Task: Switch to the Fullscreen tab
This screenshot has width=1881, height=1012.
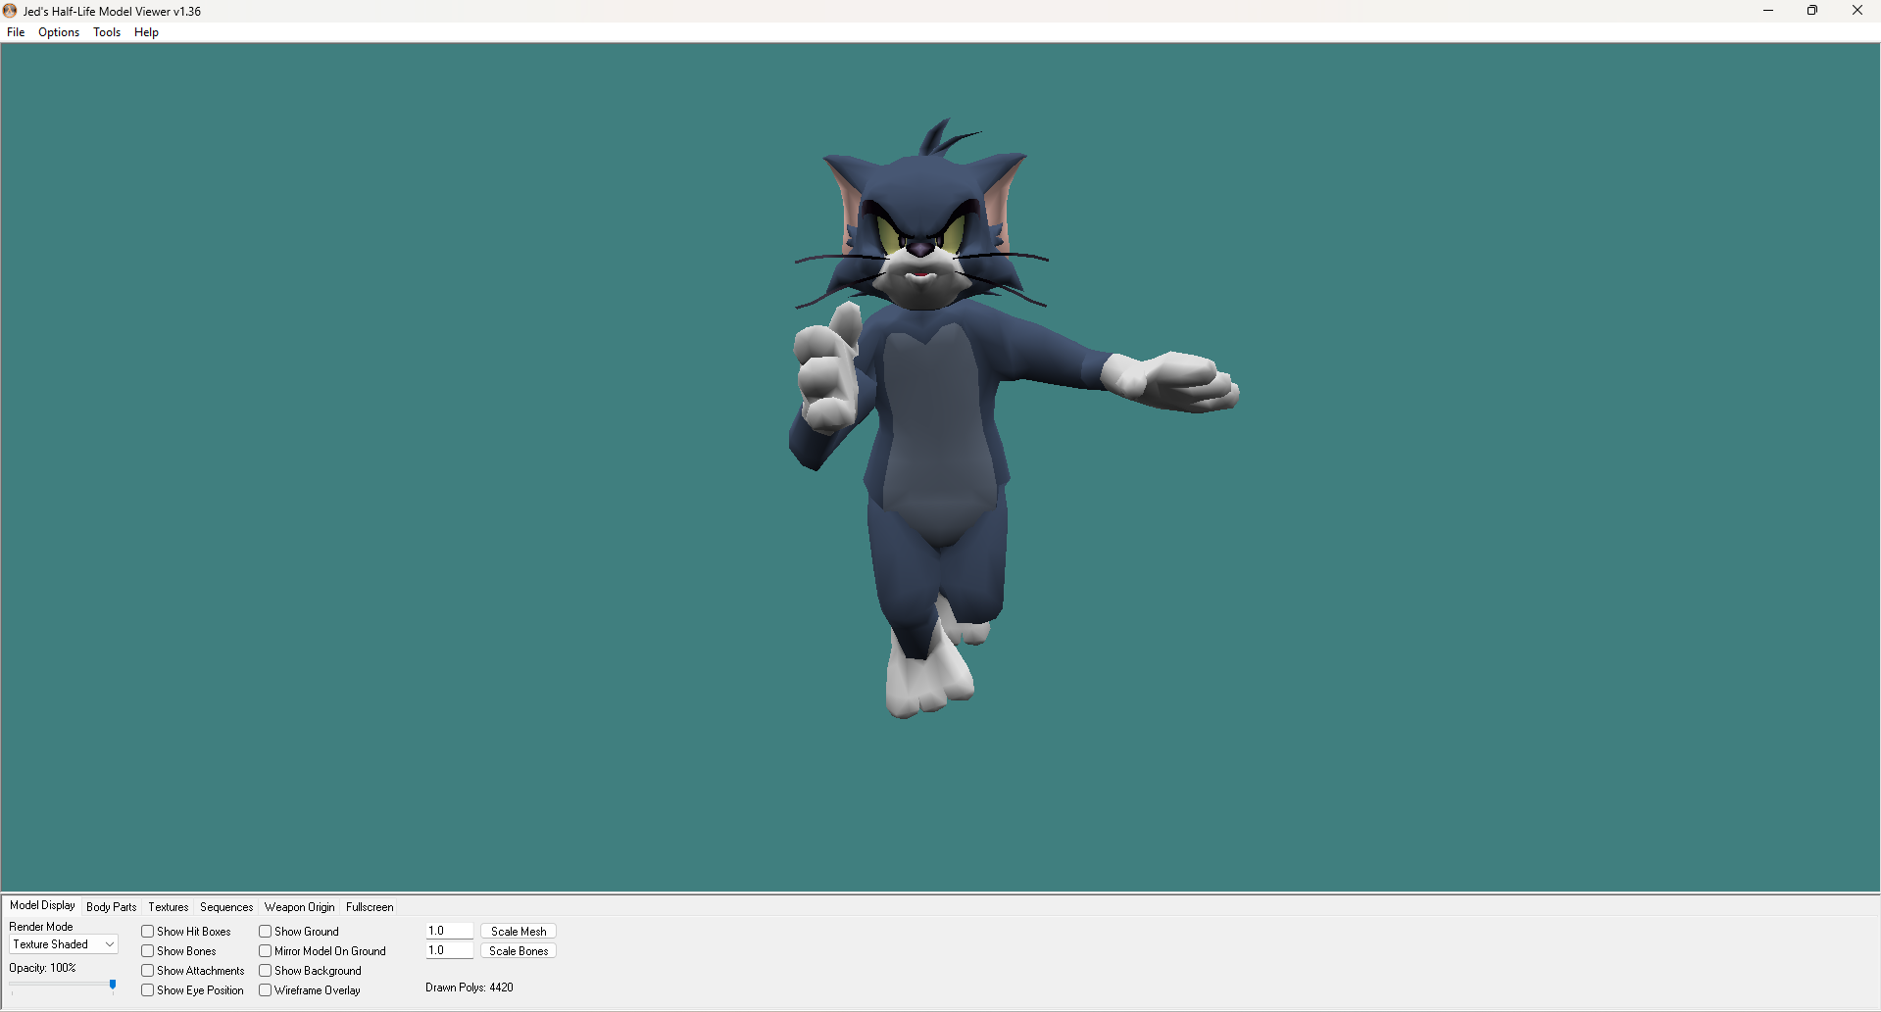Action: pyautogui.click(x=370, y=907)
